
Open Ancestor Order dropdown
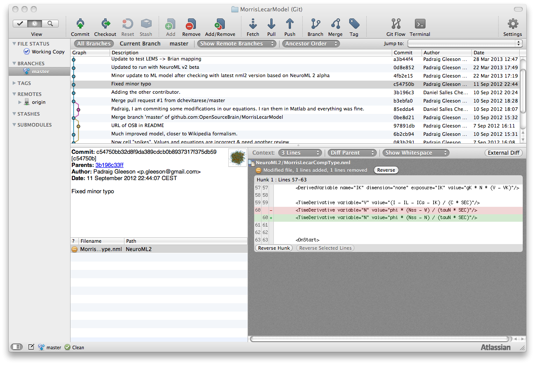(311, 43)
